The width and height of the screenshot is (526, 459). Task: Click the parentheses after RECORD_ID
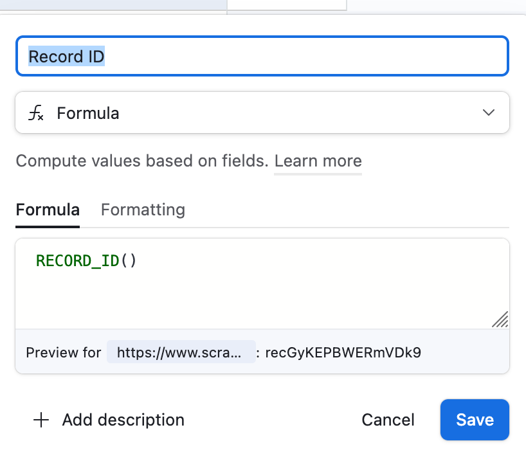(x=129, y=261)
